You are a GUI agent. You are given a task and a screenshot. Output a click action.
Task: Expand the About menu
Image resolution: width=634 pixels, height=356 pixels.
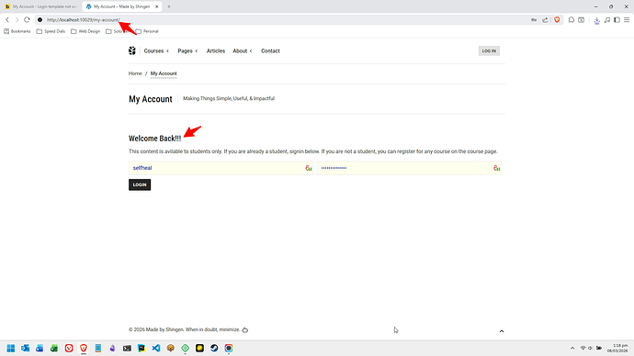(x=243, y=50)
